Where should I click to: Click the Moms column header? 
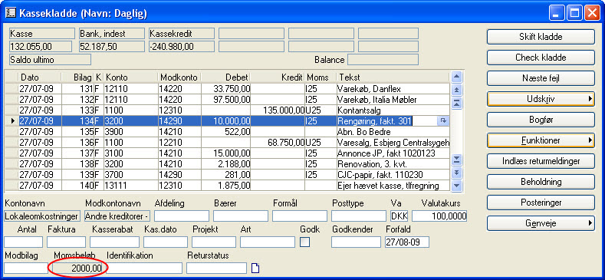pos(321,77)
